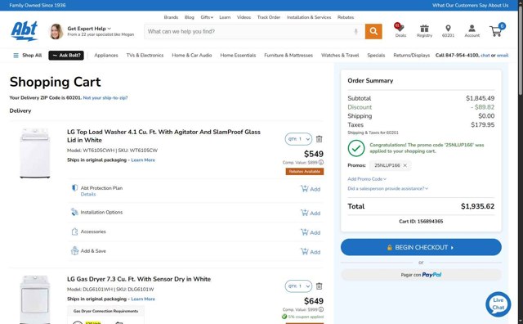Add Installation Options to cart

click(311, 213)
